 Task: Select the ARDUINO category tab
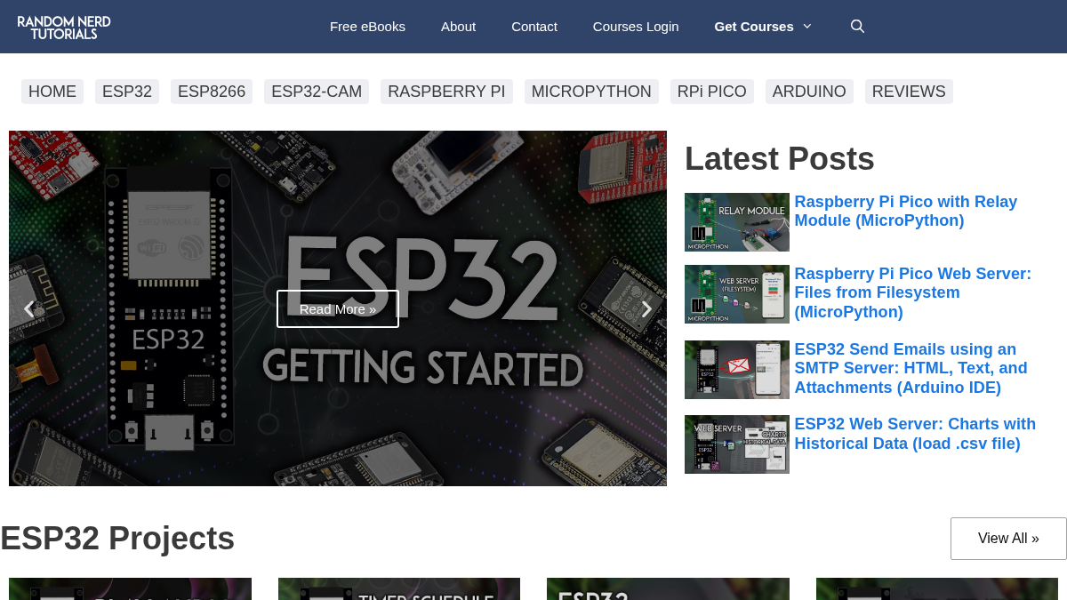point(809,92)
